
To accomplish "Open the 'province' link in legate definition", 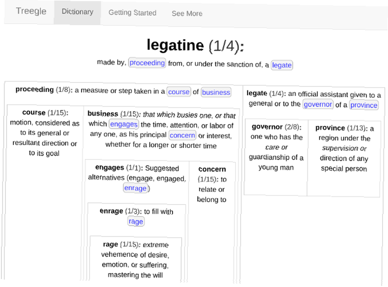I will pyautogui.click(x=364, y=105).
